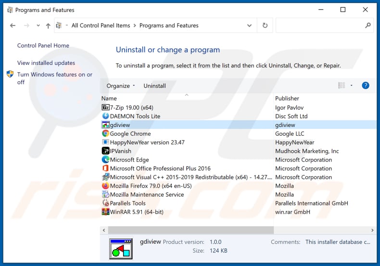Click the Mozilla Maintenance Service icon
380x266 pixels.
pos(105,194)
